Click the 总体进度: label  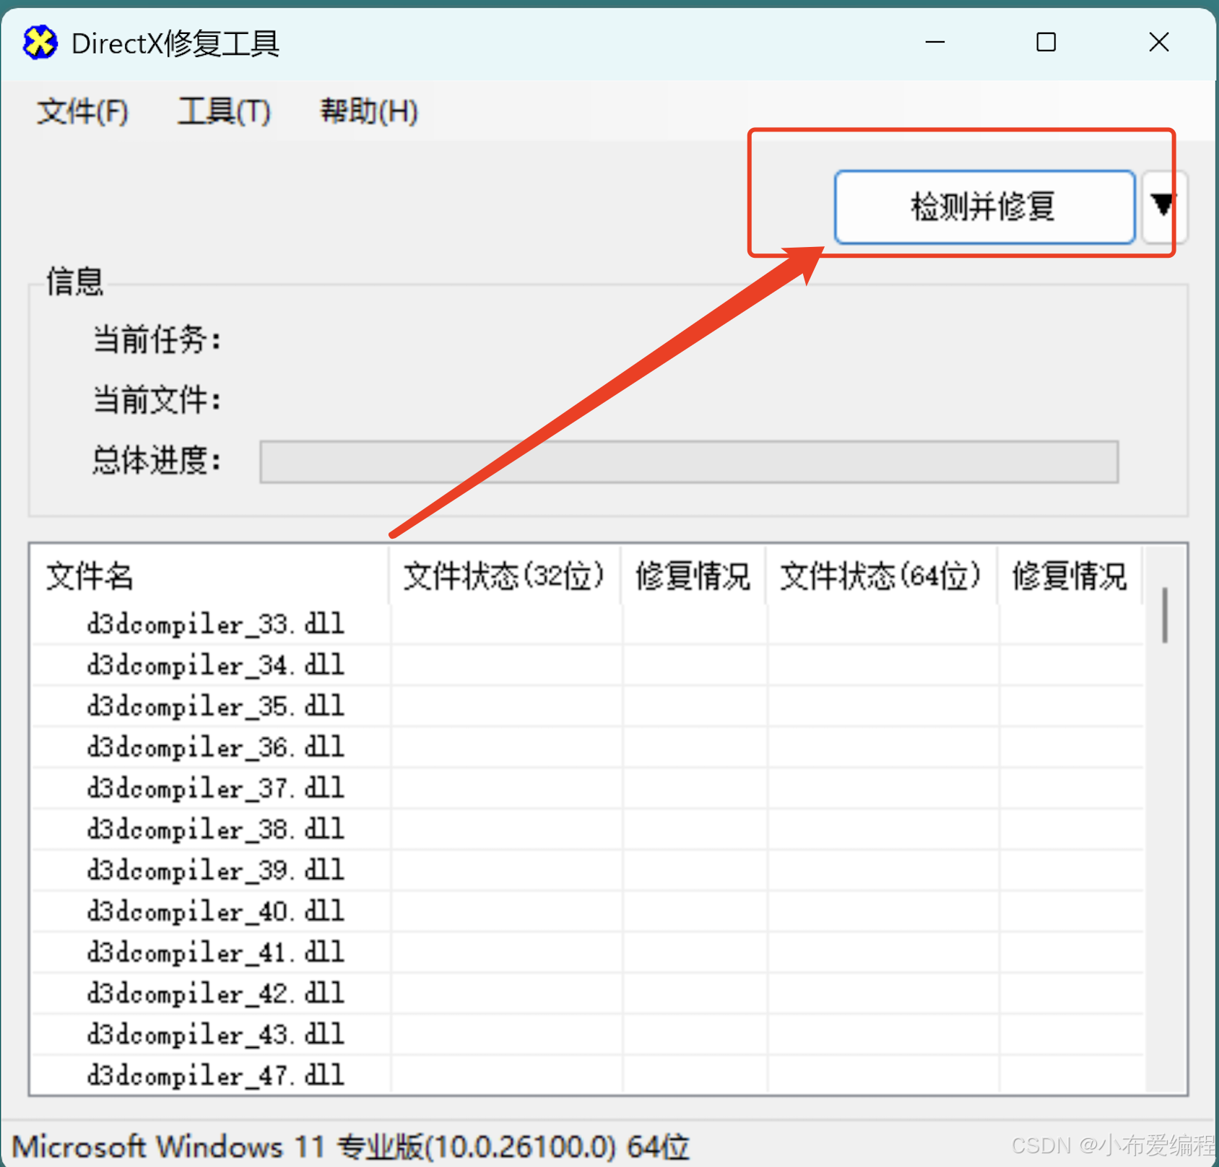(x=157, y=460)
